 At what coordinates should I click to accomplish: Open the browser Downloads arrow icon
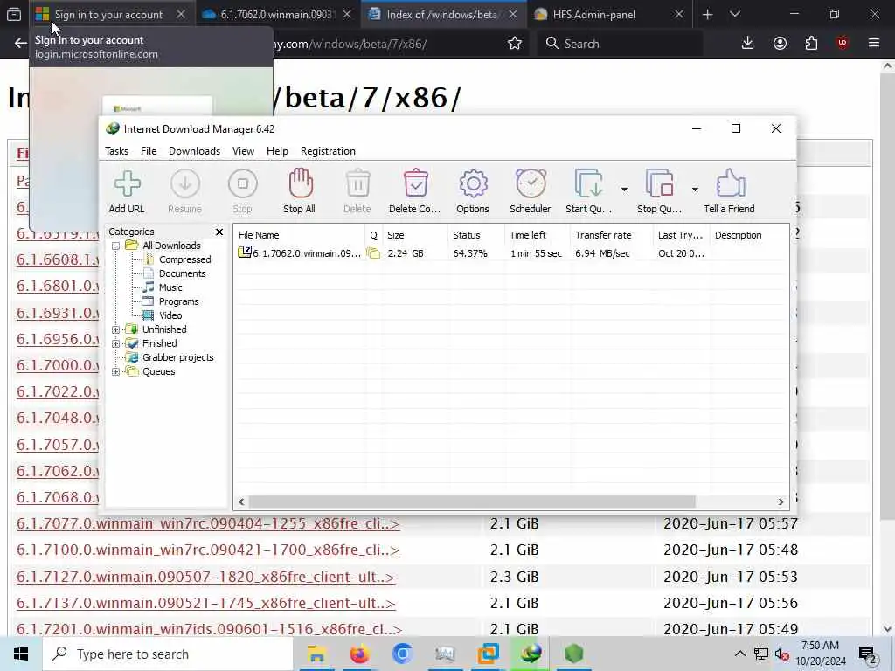click(x=748, y=44)
